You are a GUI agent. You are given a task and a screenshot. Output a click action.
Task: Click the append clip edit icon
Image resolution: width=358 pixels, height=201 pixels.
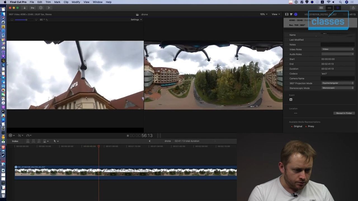coord(39,141)
